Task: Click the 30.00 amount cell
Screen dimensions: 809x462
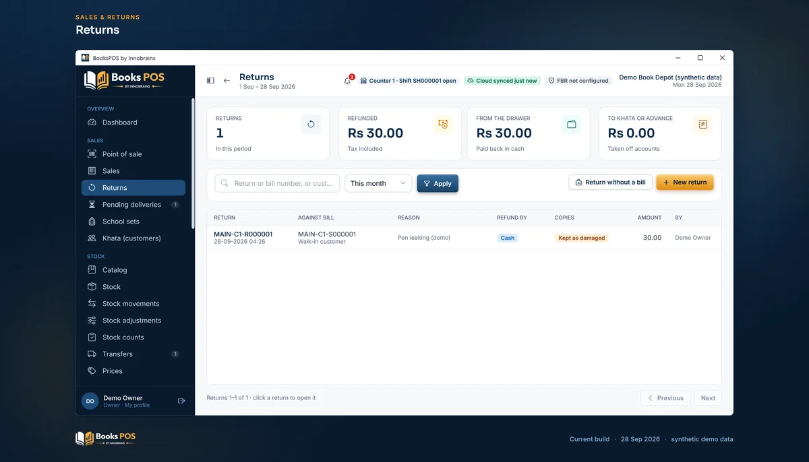Action: 652,238
